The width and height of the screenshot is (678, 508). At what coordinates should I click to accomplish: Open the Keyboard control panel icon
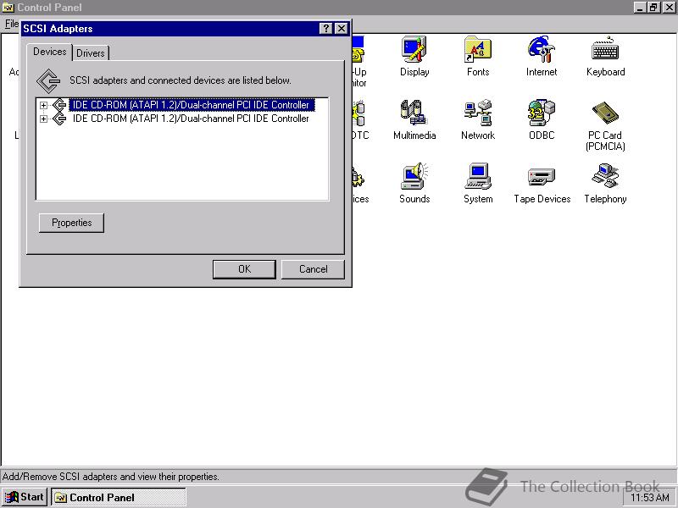click(x=605, y=56)
